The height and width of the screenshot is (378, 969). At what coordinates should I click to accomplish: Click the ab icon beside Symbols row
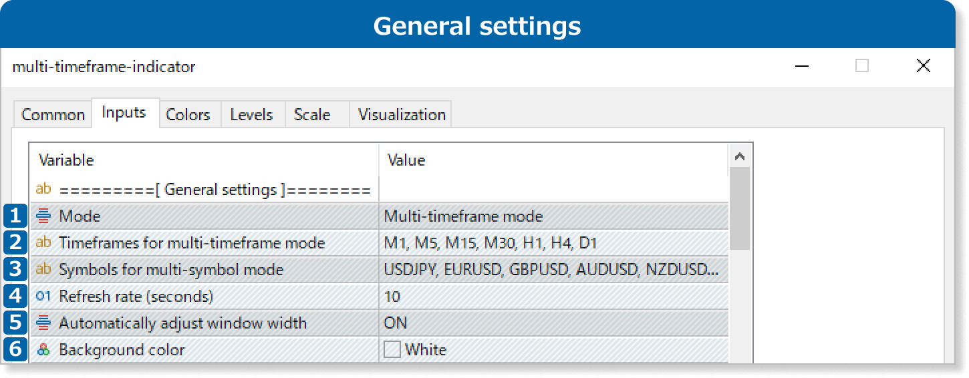click(43, 269)
